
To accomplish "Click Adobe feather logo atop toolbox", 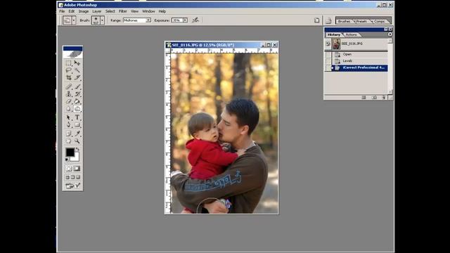I will (72, 54).
